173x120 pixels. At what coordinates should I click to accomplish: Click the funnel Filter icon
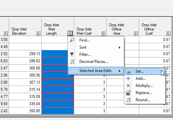(x=72, y=54)
